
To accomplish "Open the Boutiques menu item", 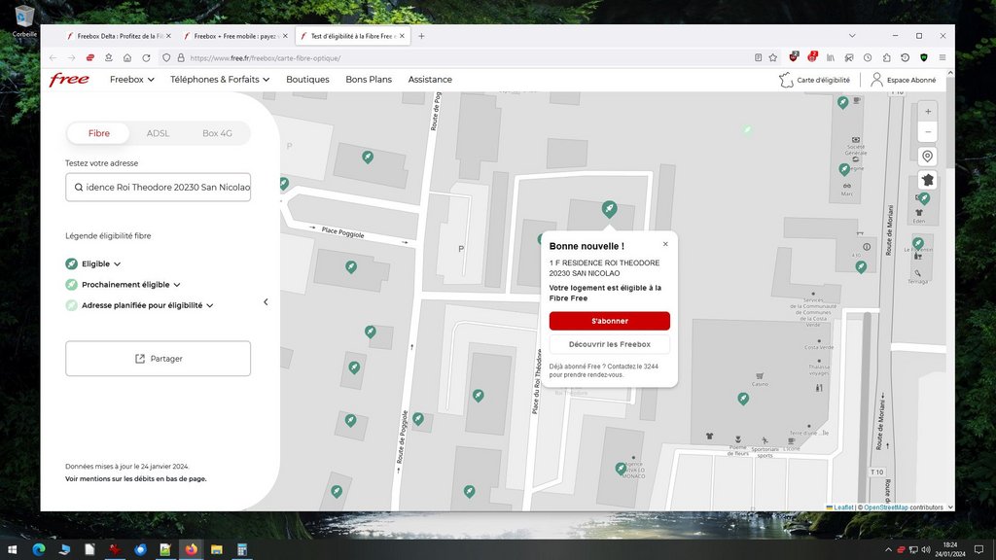I will 307,80.
